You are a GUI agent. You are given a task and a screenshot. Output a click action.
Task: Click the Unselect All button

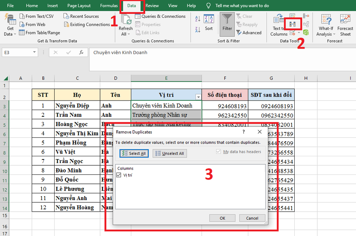tap(170, 154)
